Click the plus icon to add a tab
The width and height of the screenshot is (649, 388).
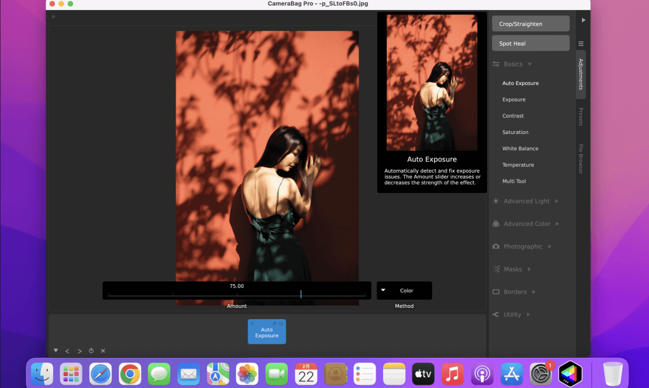point(53,17)
